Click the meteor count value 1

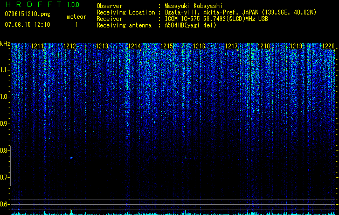[77, 25]
